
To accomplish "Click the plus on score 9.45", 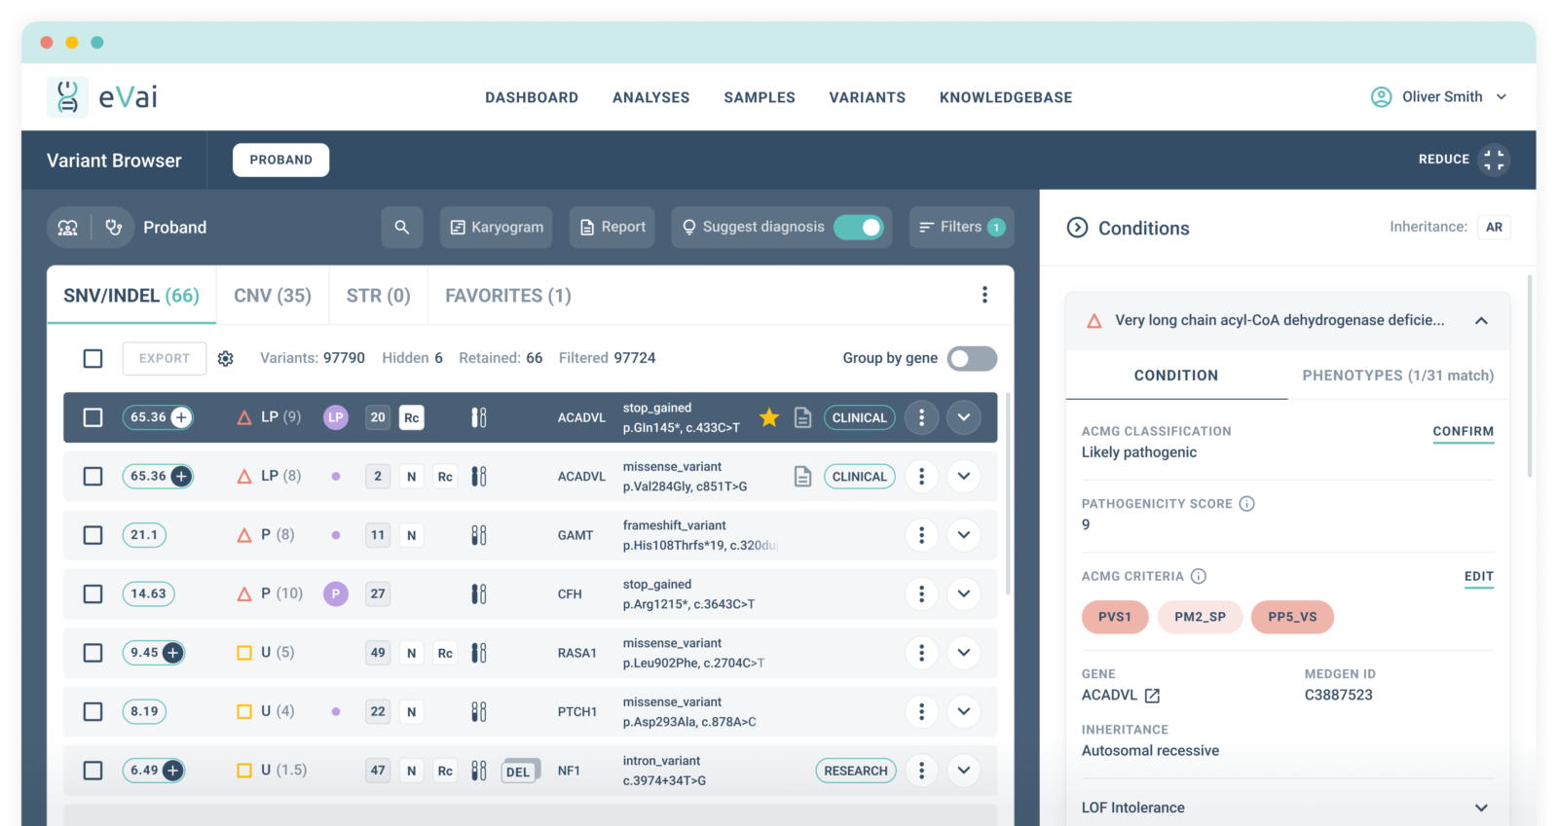I will point(172,653).
